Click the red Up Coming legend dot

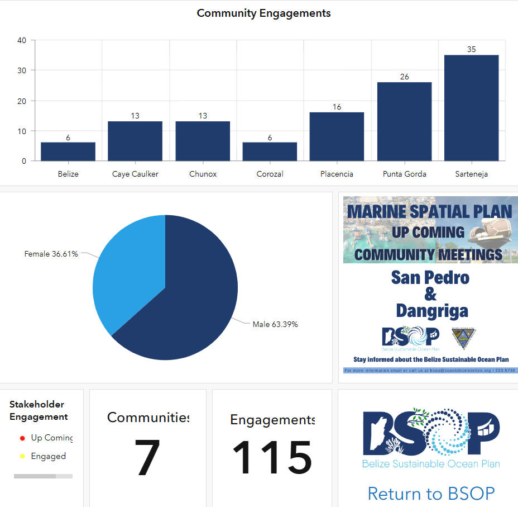[22, 438]
